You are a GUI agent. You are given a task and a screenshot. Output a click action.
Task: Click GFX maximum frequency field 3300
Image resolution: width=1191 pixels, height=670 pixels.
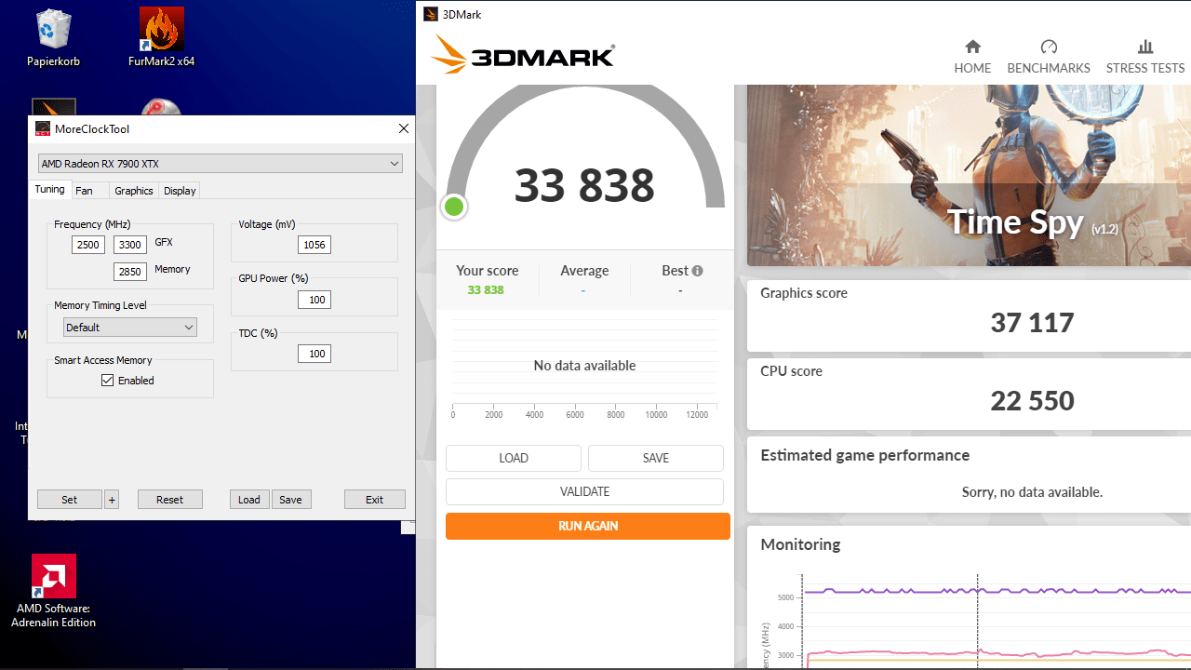coord(129,245)
